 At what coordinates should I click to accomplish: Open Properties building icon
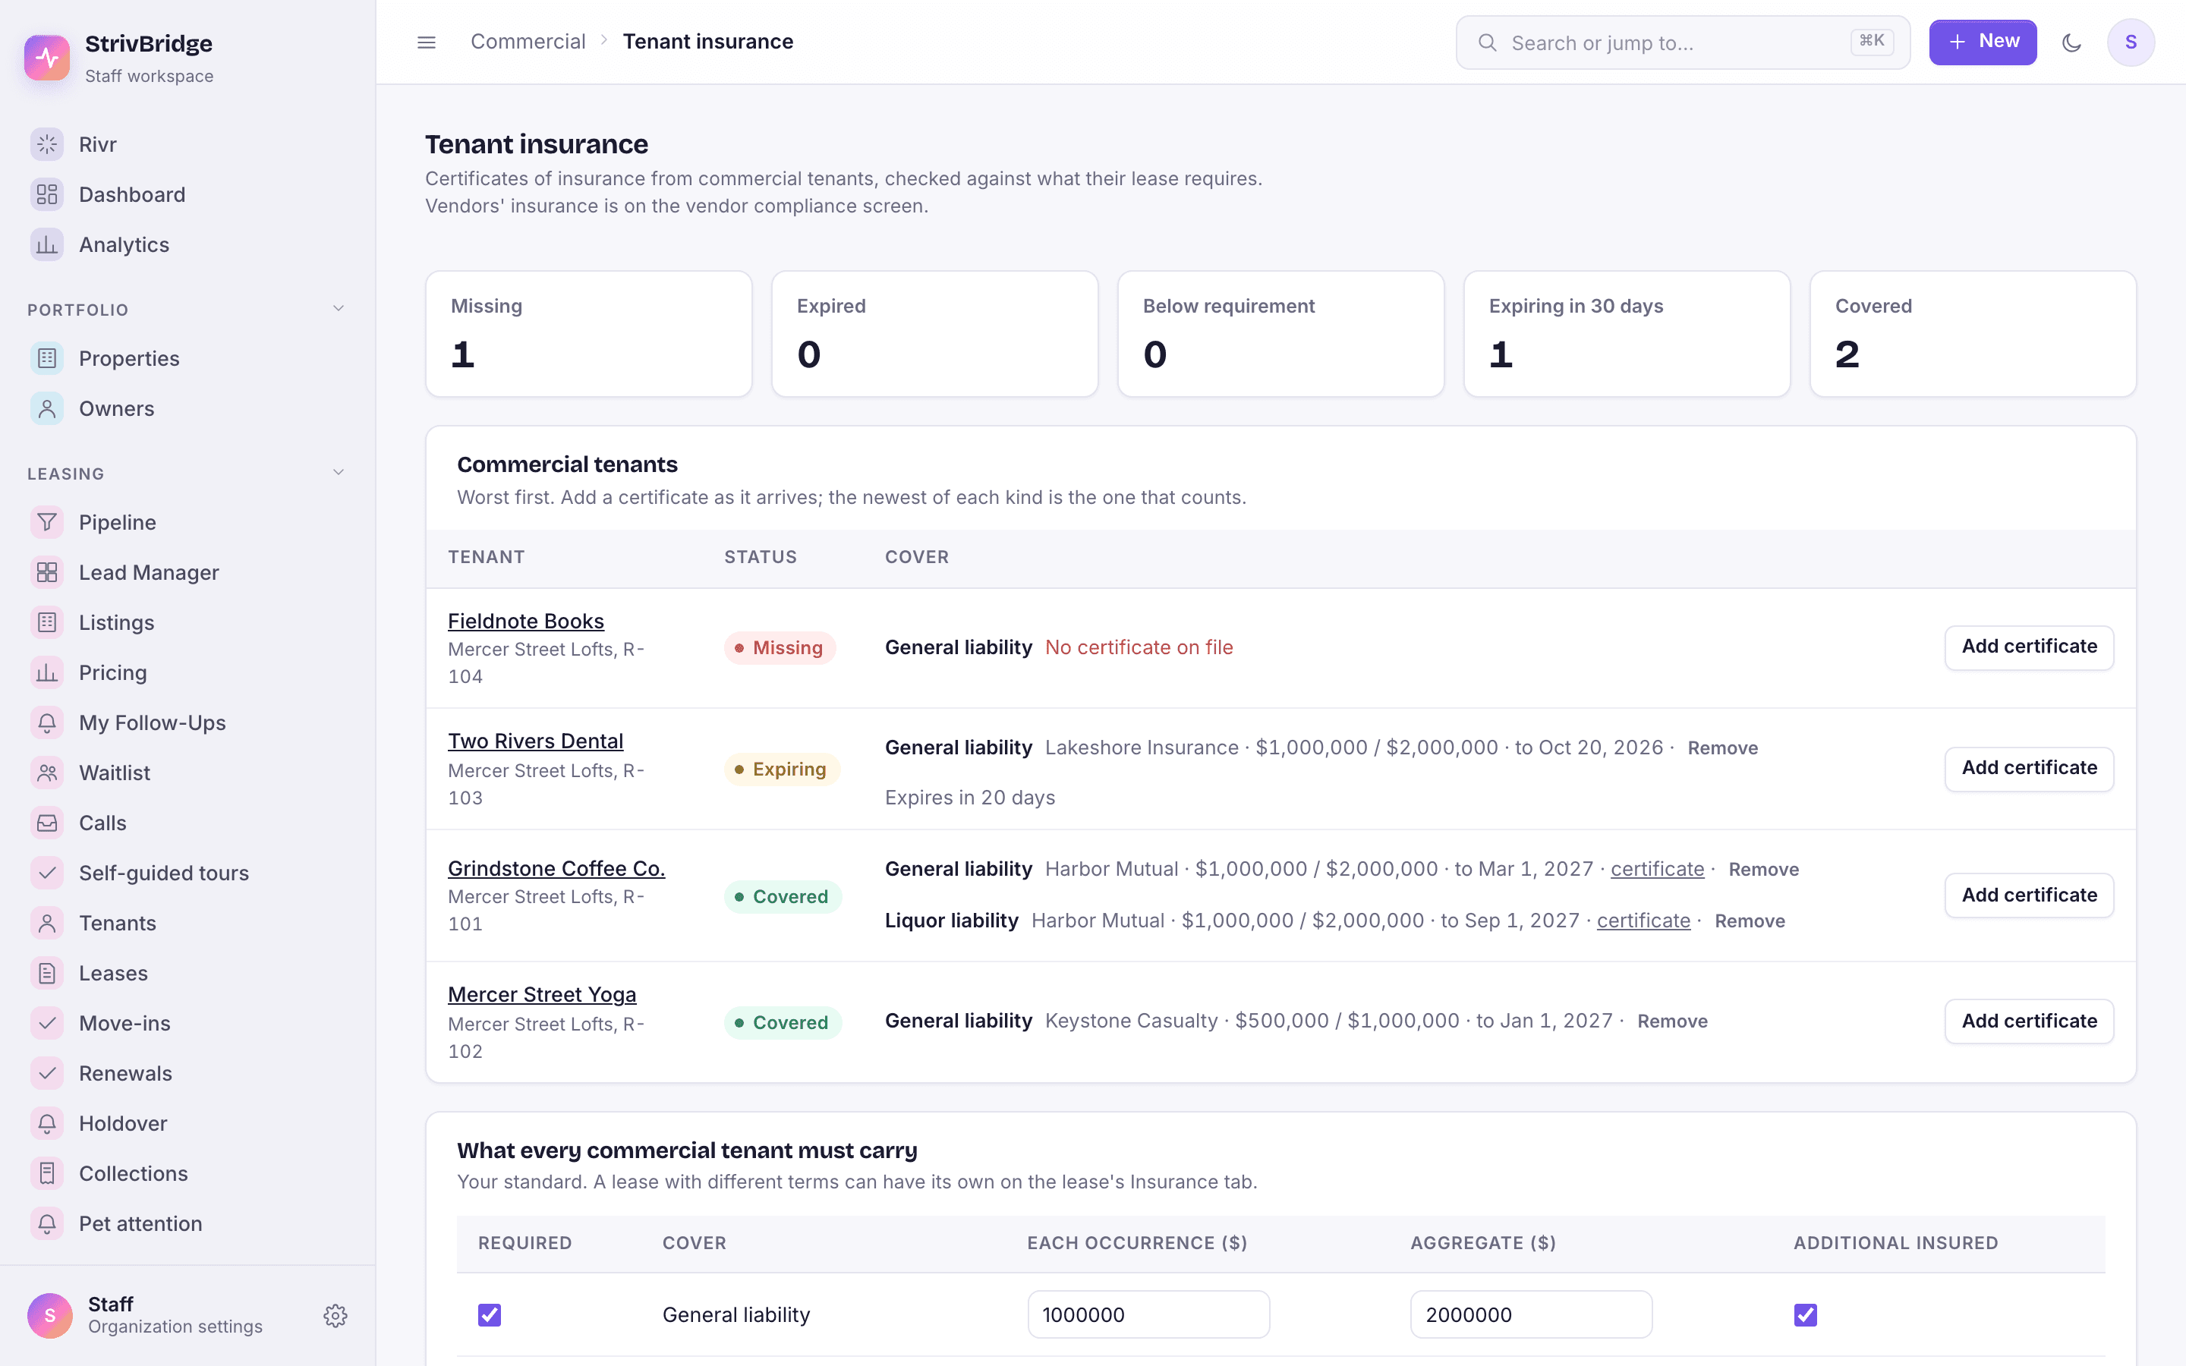click(x=47, y=359)
